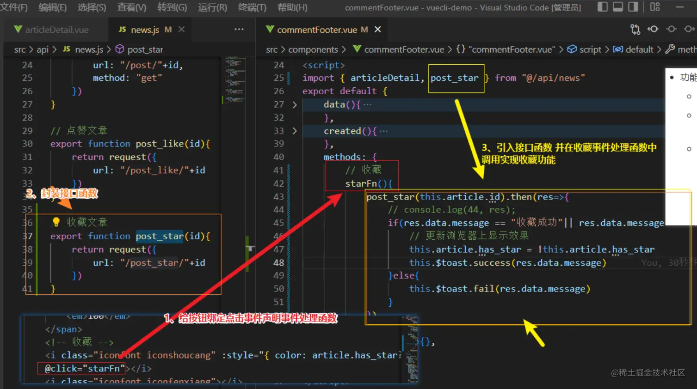Image resolution: width=697 pixels, height=389 pixels.
Task: Click highlighted post_star function name
Action: pyautogui.click(x=160, y=236)
